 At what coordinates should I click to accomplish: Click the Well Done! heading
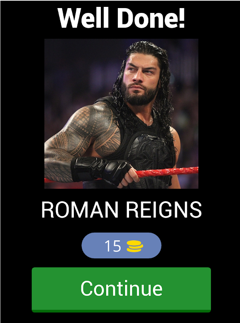click(121, 18)
